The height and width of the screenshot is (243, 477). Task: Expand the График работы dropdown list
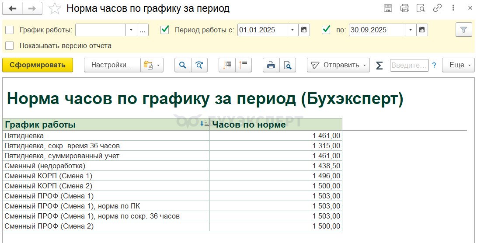(131, 30)
